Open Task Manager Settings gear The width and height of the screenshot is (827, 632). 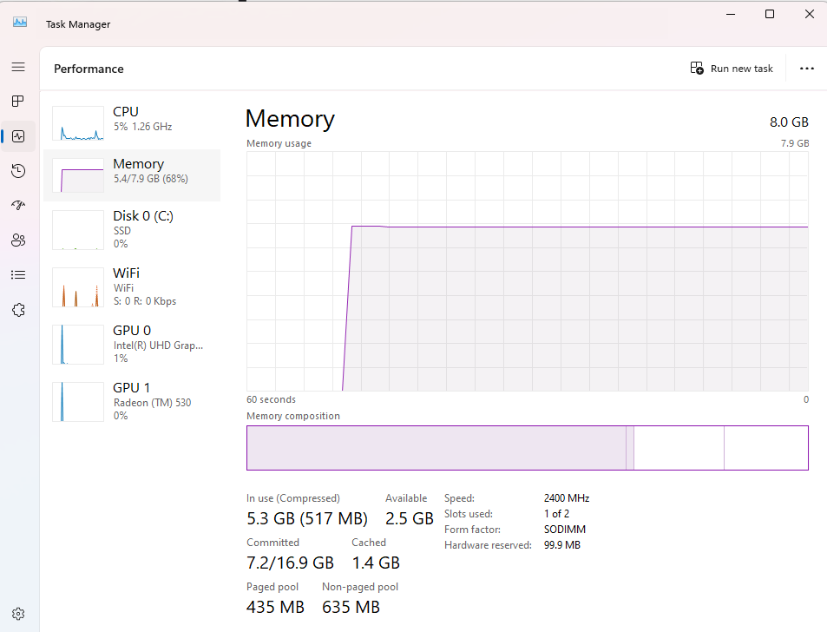pyautogui.click(x=18, y=614)
